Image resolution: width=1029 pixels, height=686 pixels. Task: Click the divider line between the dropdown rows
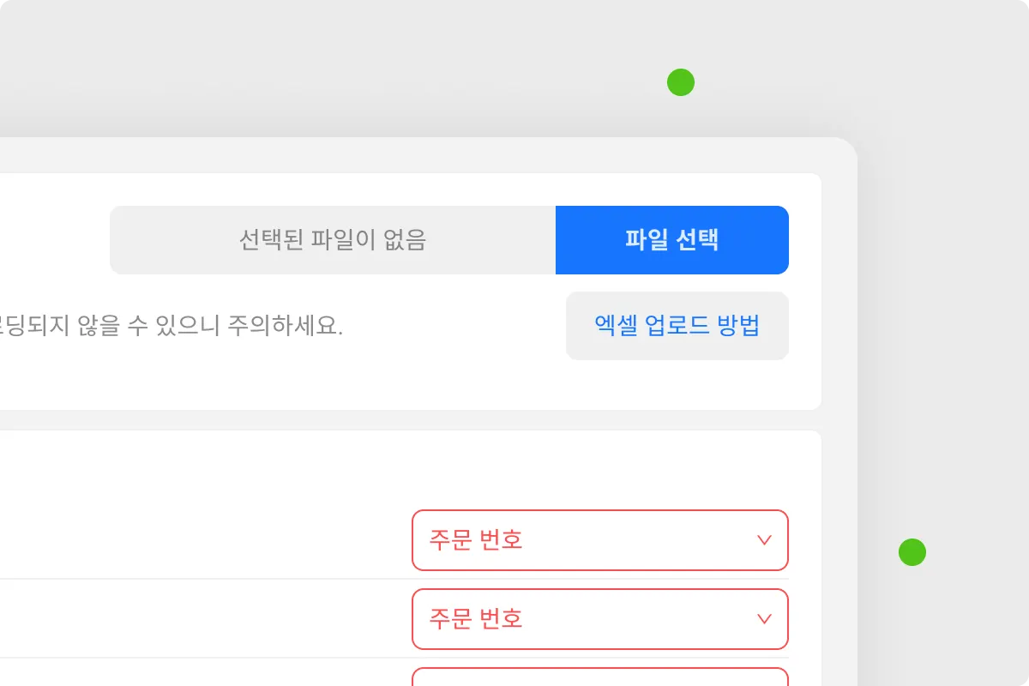coord(206,579)
